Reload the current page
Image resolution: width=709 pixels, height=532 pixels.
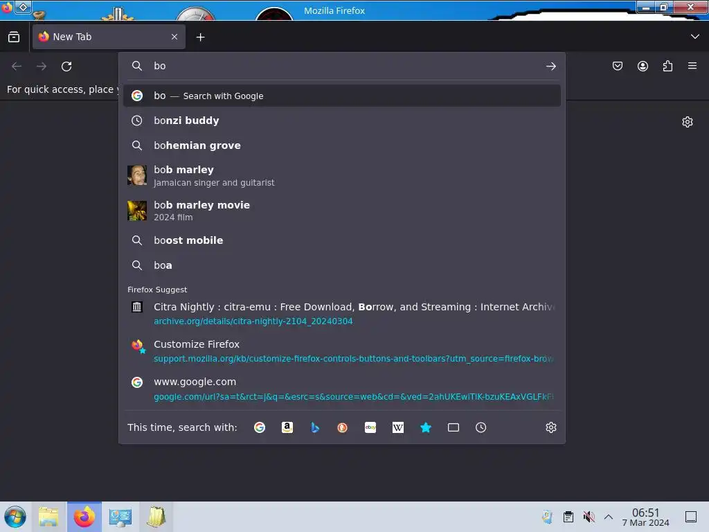pos(66,66)
